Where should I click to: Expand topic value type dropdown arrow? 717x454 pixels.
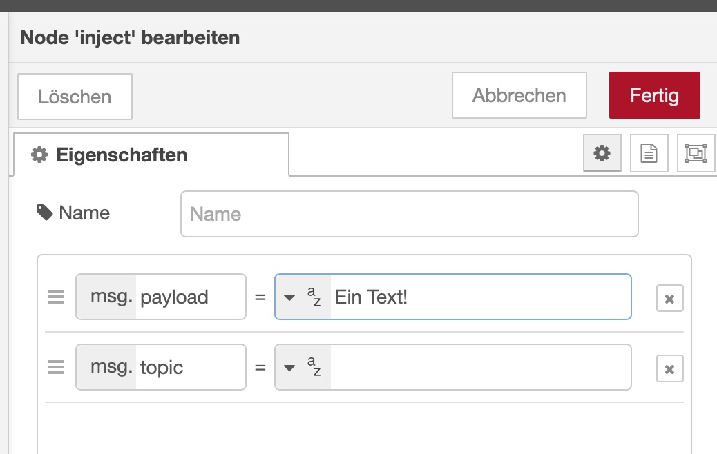click(290, 367)
